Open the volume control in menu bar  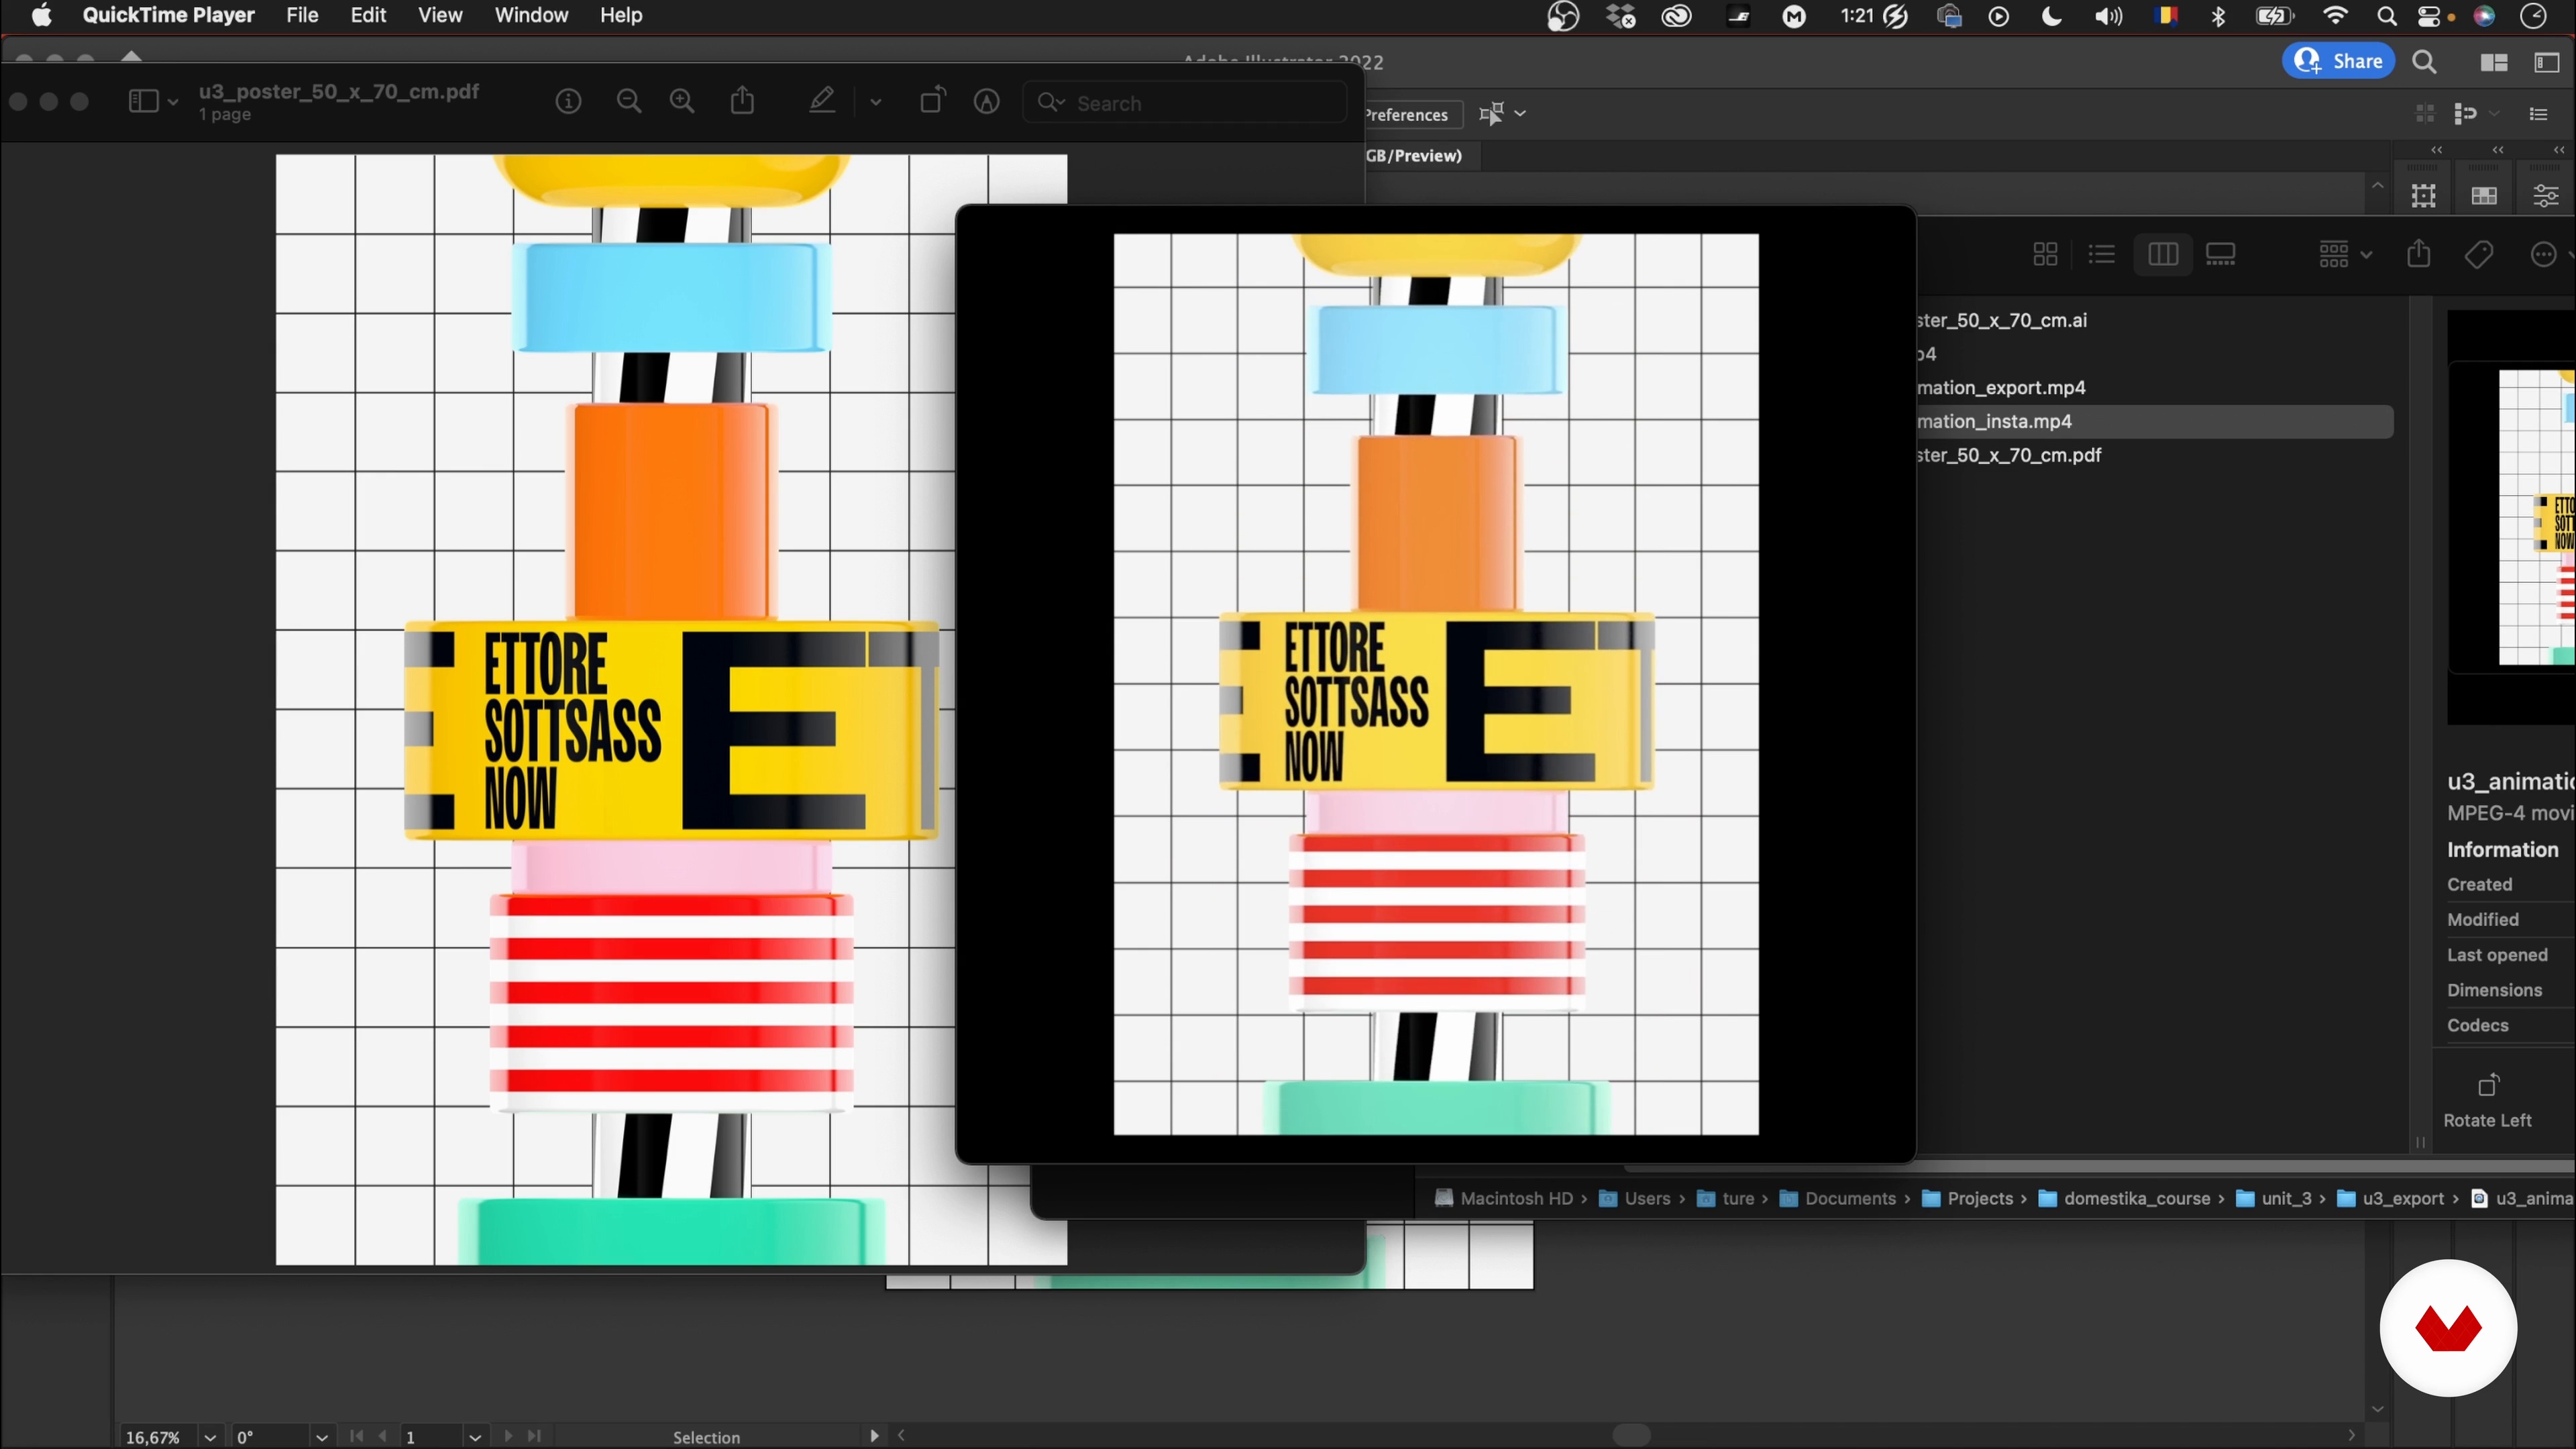pos(2108,16)
